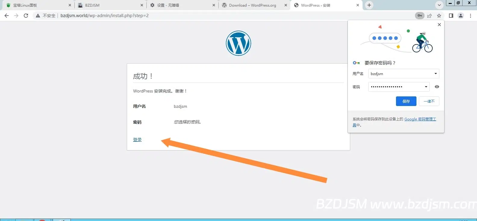477x221 pixels.
Task: Open the Chrome profile avatar
Action: click(x=461, y=16)
